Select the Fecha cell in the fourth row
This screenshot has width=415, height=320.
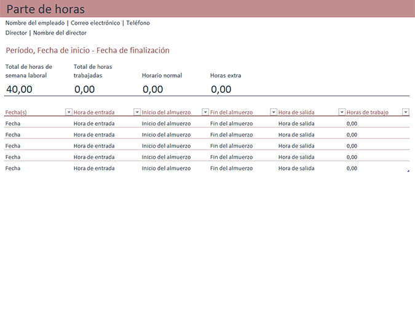pyautogui.click(x=13, y=157)
